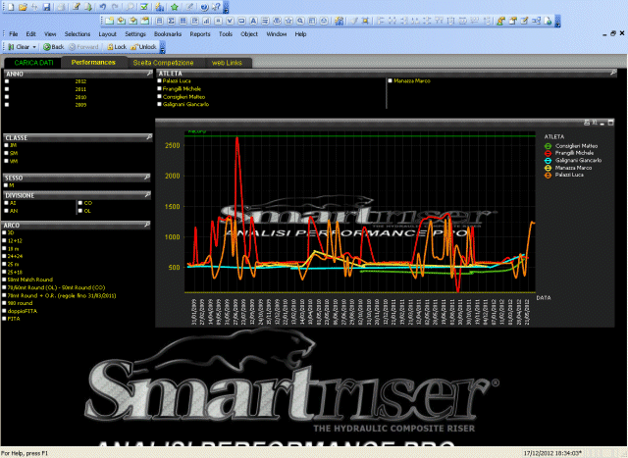Open the Current Selections toolbar icon

(x=144, y=7)
